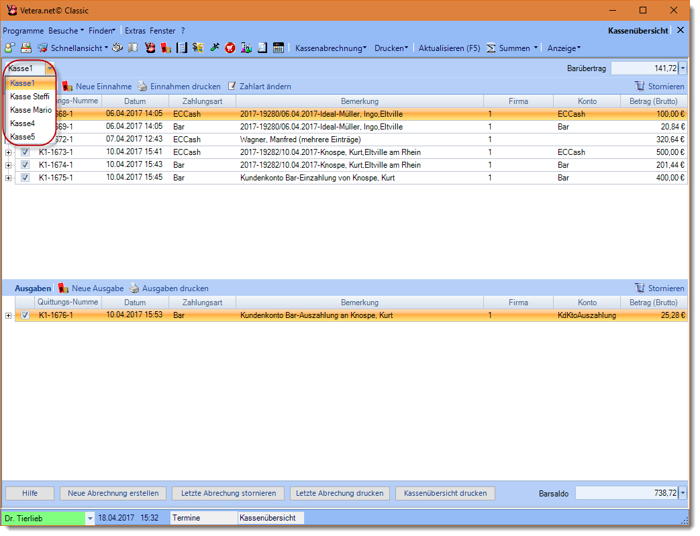This screenshot has height=536, width=700.
Task: Expand the tree node for K1-1674-1
Action: point(9,165)
